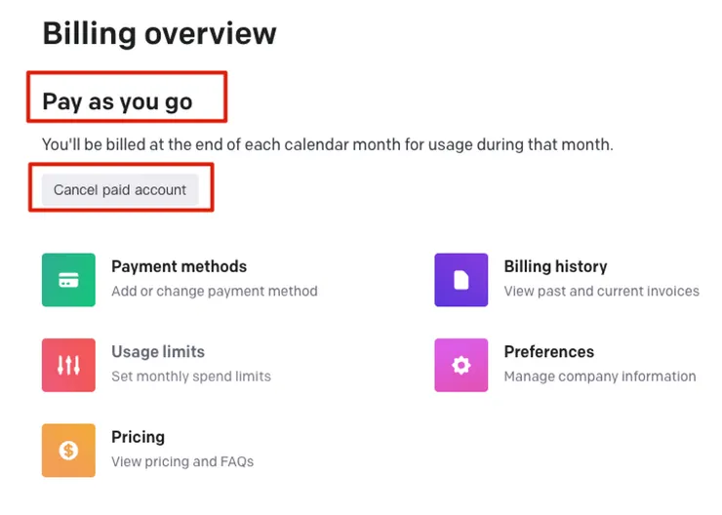Click the purple Billing history document icon
722x515 pixels.
461,280
